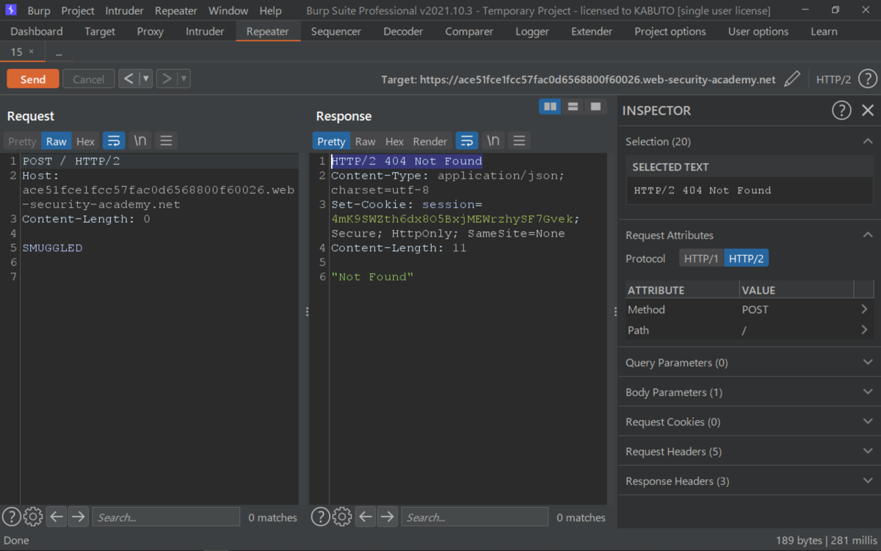Switch to the Extender tab
Image resolution: width=881 pixels, height=551 pixels.
click(x=592, y=32)
